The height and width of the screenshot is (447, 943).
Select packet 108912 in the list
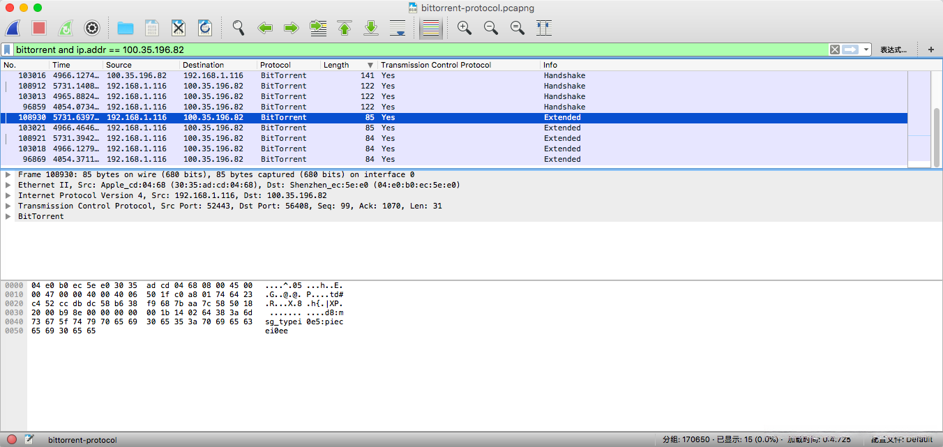click(454, 86)
